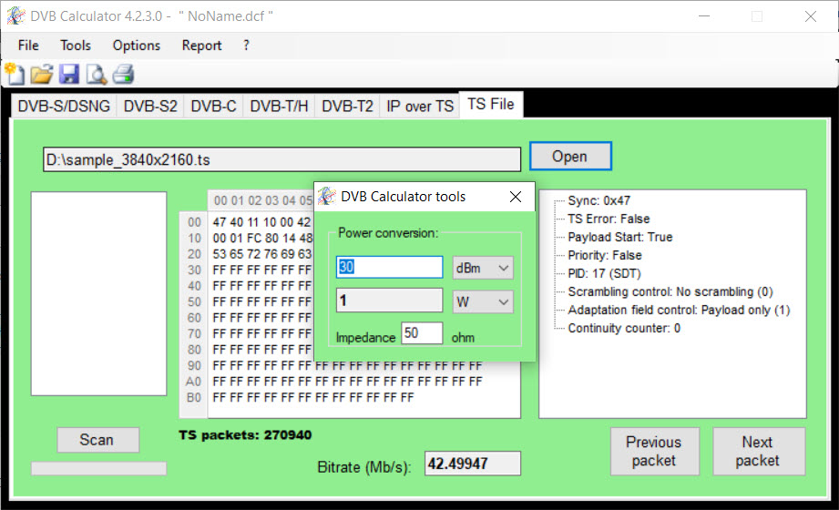Screen dimensions: 839x510
Task: Open the Tools menu
Action: point(76,46)
